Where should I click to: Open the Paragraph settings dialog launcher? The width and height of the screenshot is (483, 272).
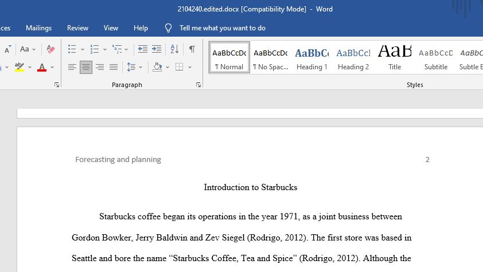click(x=198, y=85)
